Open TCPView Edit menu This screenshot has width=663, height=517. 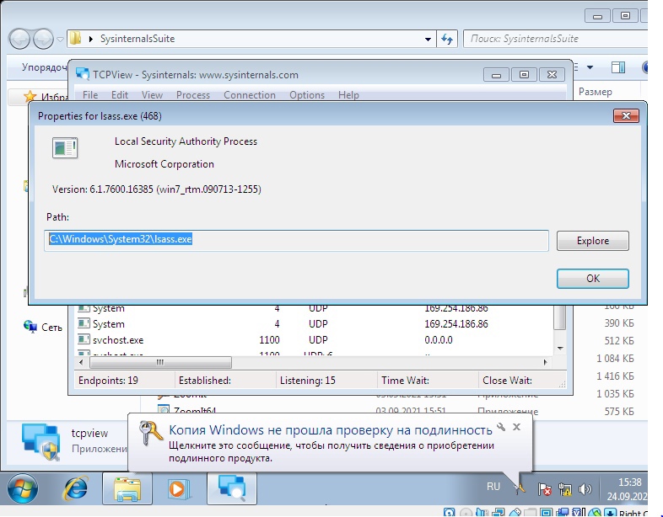[x=120, y=95]
